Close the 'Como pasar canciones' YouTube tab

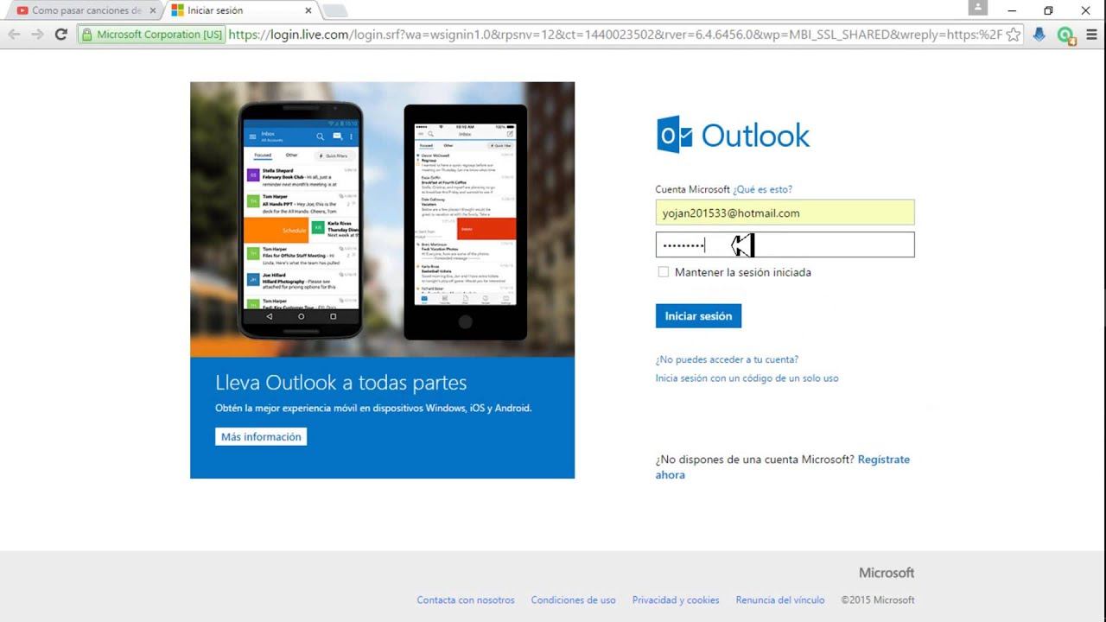(152, 10)
